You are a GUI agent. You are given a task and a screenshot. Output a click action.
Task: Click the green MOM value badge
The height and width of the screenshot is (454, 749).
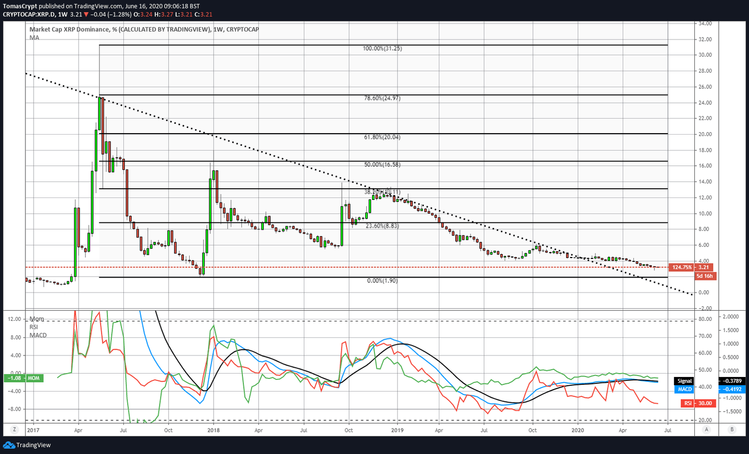click(x=23, y=378)
